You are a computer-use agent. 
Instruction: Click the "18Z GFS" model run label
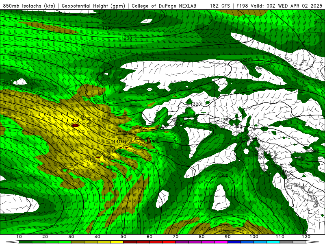[220, 6]
